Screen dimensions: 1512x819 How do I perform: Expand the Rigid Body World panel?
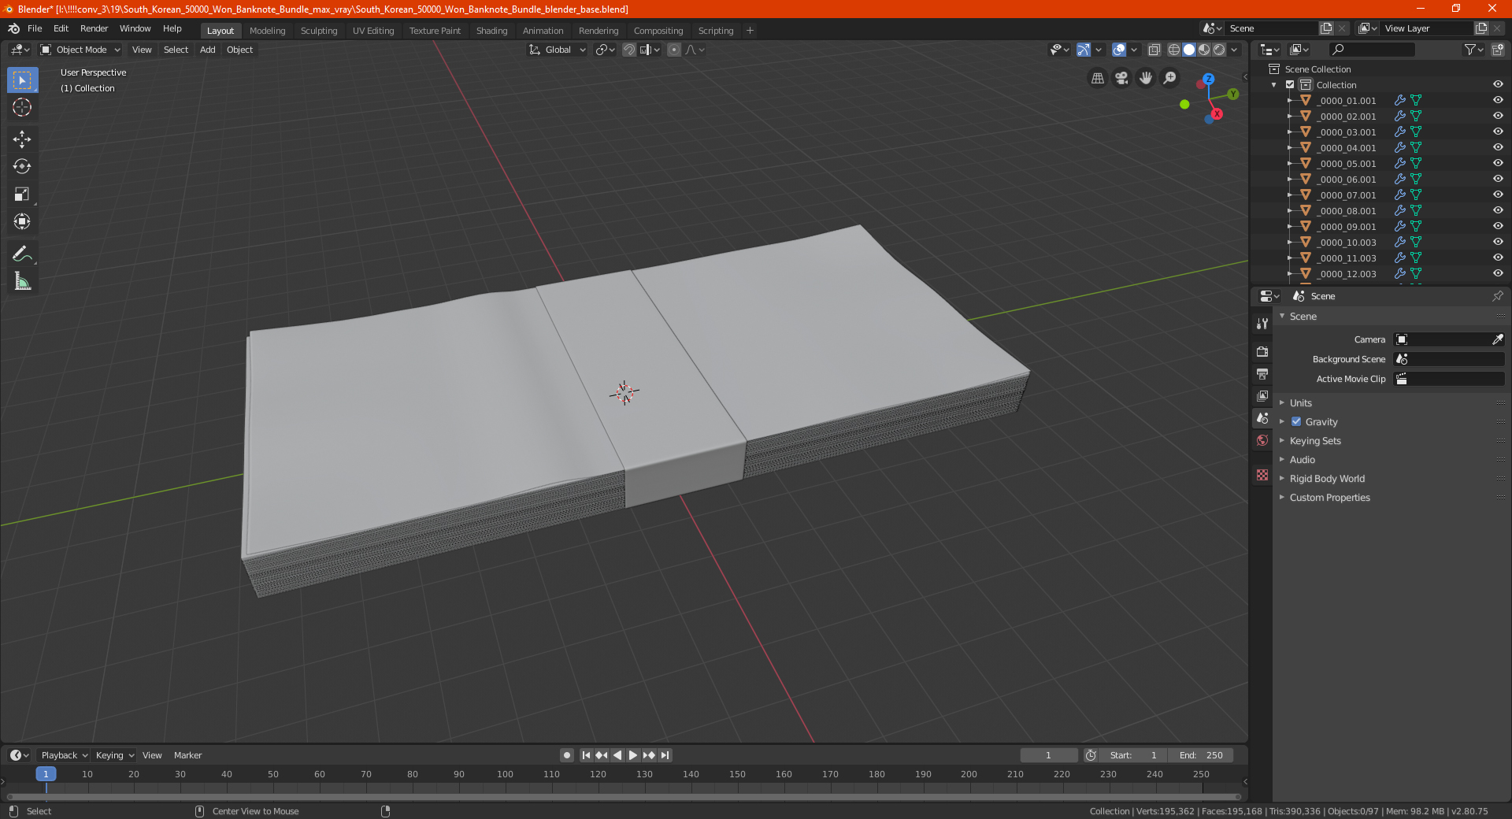pos(1327,478)
